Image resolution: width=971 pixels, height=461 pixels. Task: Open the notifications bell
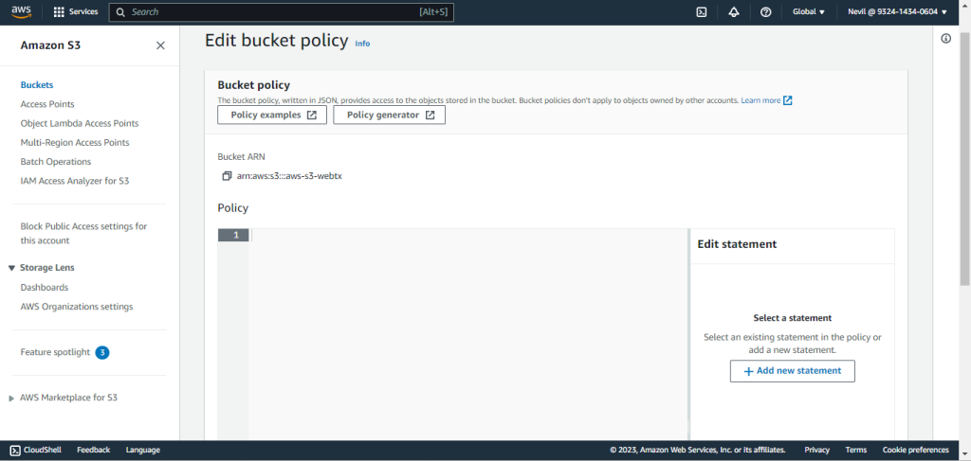734,11
